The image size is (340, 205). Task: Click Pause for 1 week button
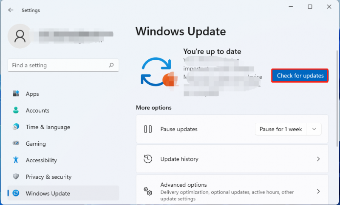click(281, 129)
